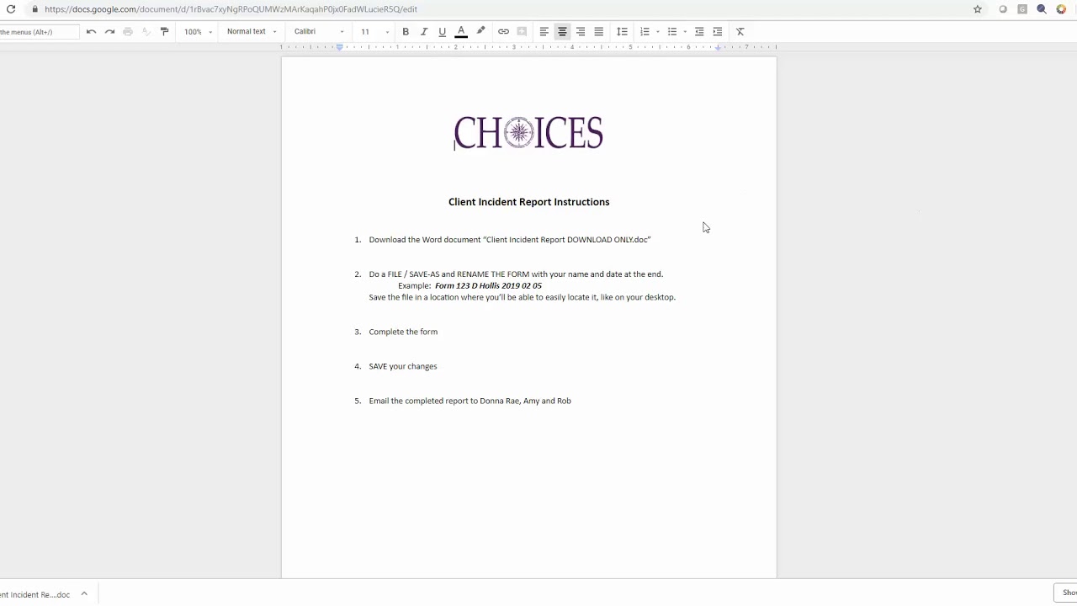Click the browser address bar URL
The width and height of the screenshot is (1077, 606).
coord(231,9)
